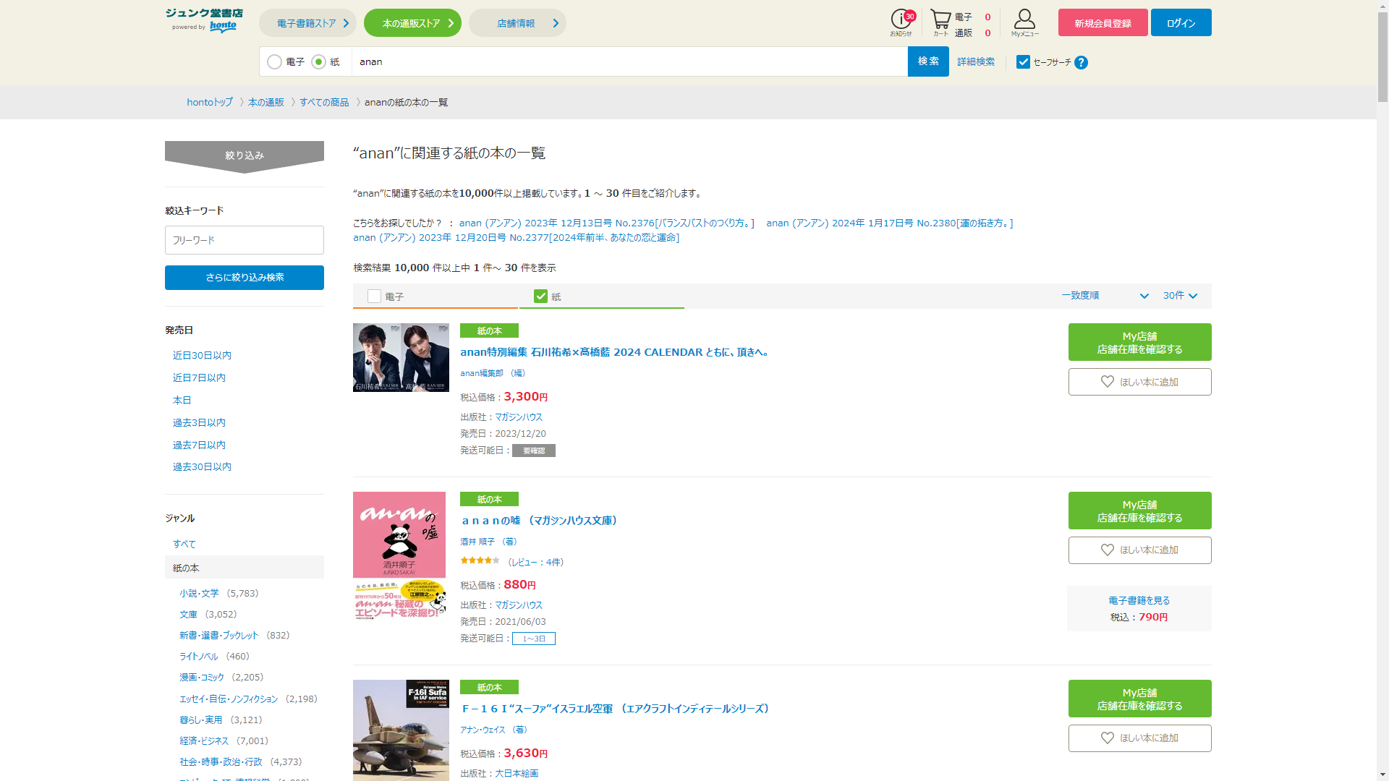The width and height of the screenshot is (1389, 781).
Task: Click heart icon for ananの嘘 wishlist
Action: click(1107, 550)
